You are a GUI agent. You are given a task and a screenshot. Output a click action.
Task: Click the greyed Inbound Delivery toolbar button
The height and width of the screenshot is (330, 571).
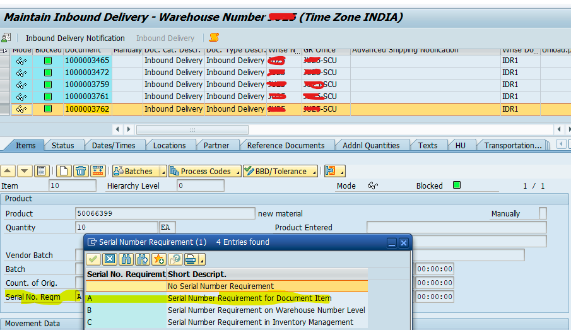[165, 38]
